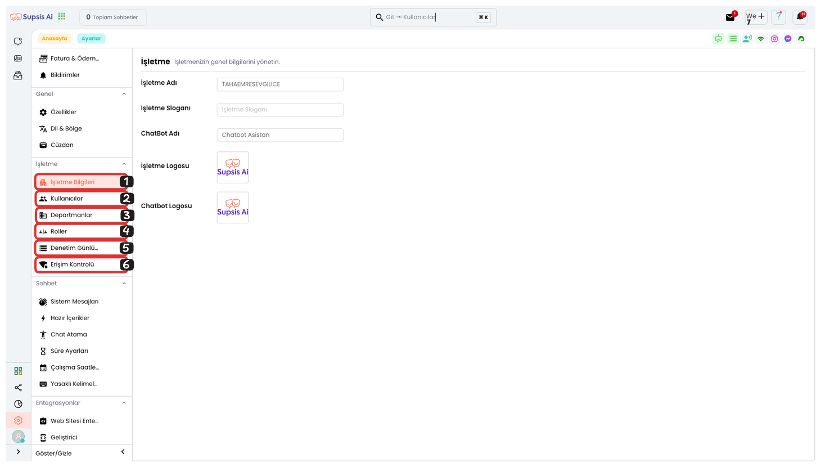Click the Supsis Ai brand logo
The image size is (821, 467).
(31, 17)
